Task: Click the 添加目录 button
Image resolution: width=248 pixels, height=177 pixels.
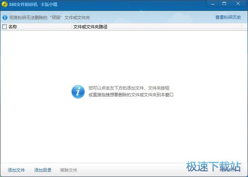Action: coord(43,170)
